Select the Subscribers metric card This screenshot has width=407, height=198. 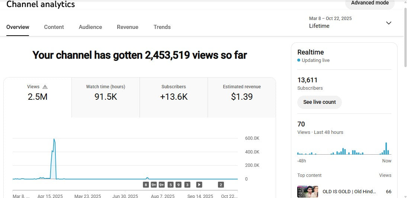(174, 97)
